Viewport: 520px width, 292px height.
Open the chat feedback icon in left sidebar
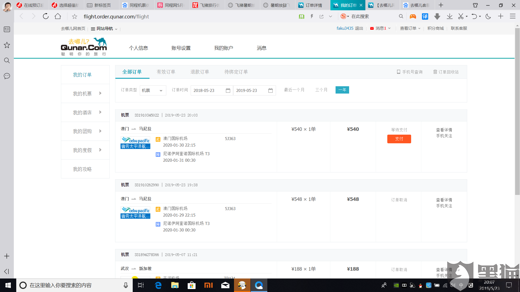(7, 76)
